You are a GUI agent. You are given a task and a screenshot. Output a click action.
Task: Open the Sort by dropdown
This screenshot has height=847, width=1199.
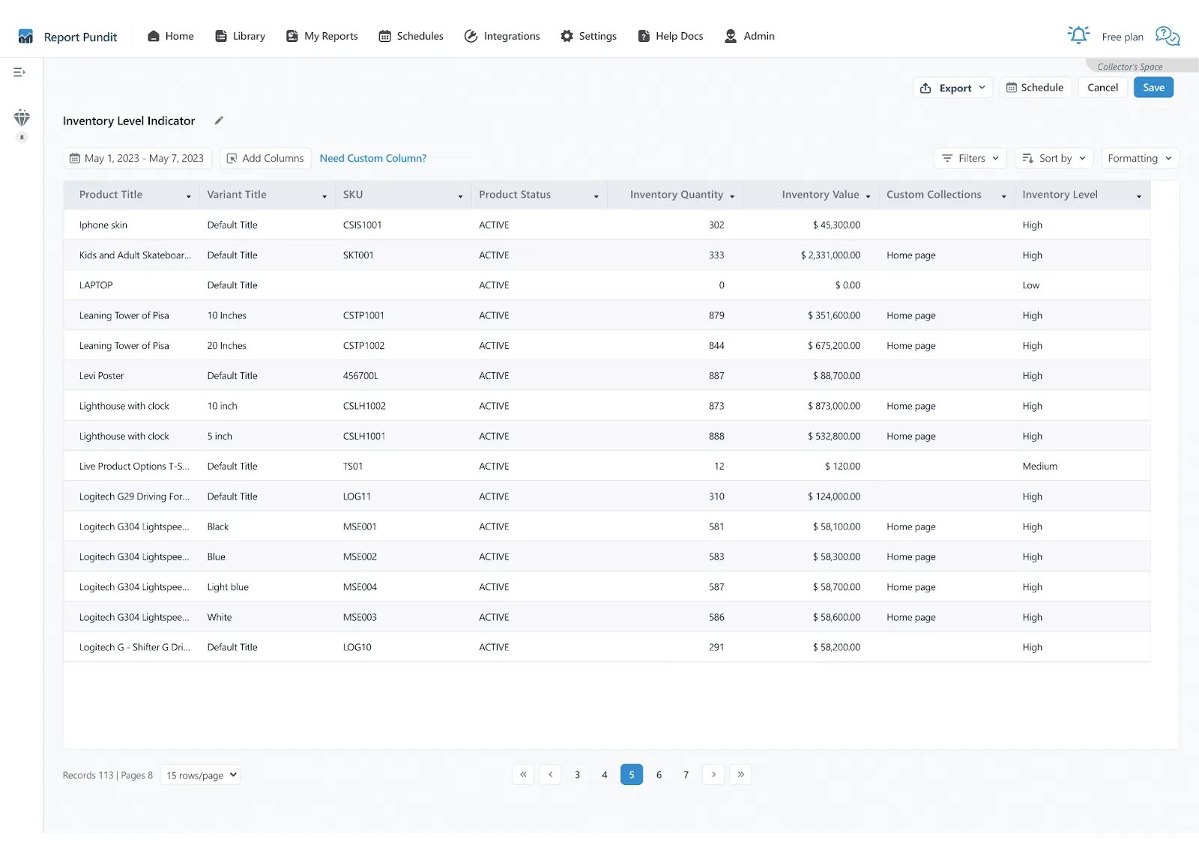[x=1054, y=158]
